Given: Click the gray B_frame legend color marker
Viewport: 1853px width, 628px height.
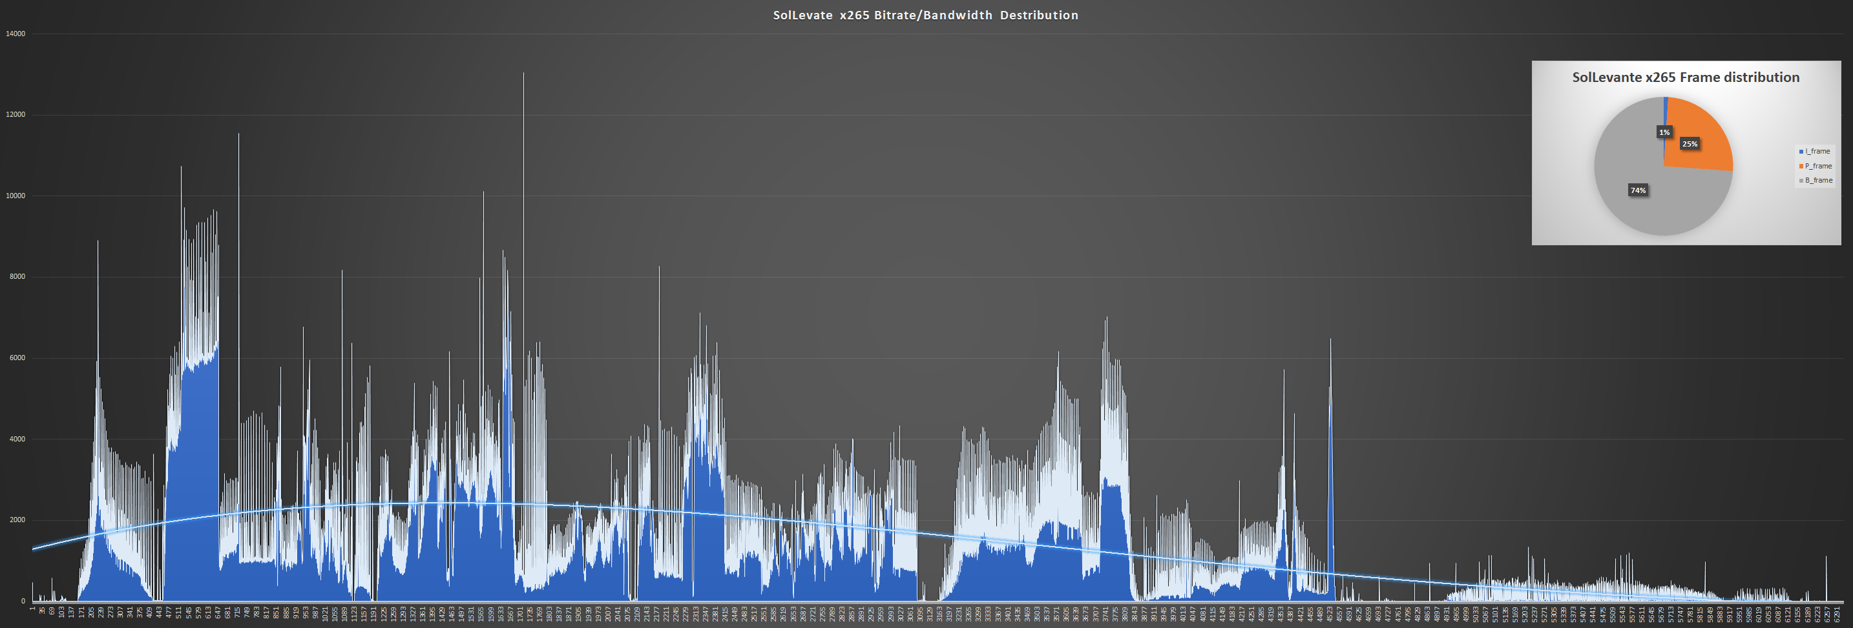Looking at the screenshot, I should tap(1801, 180).
